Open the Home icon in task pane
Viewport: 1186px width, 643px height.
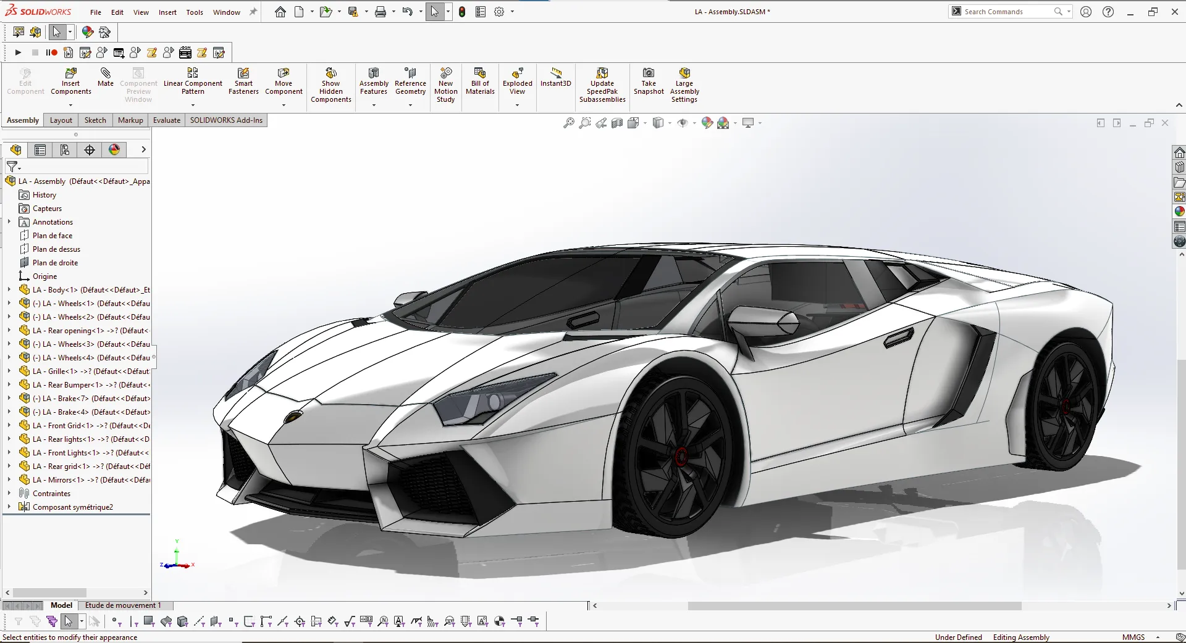tap(1179, 152)
